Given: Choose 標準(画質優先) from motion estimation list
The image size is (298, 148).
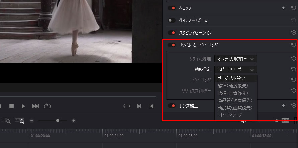Looking at the screenshot, I should click(236, 93).
